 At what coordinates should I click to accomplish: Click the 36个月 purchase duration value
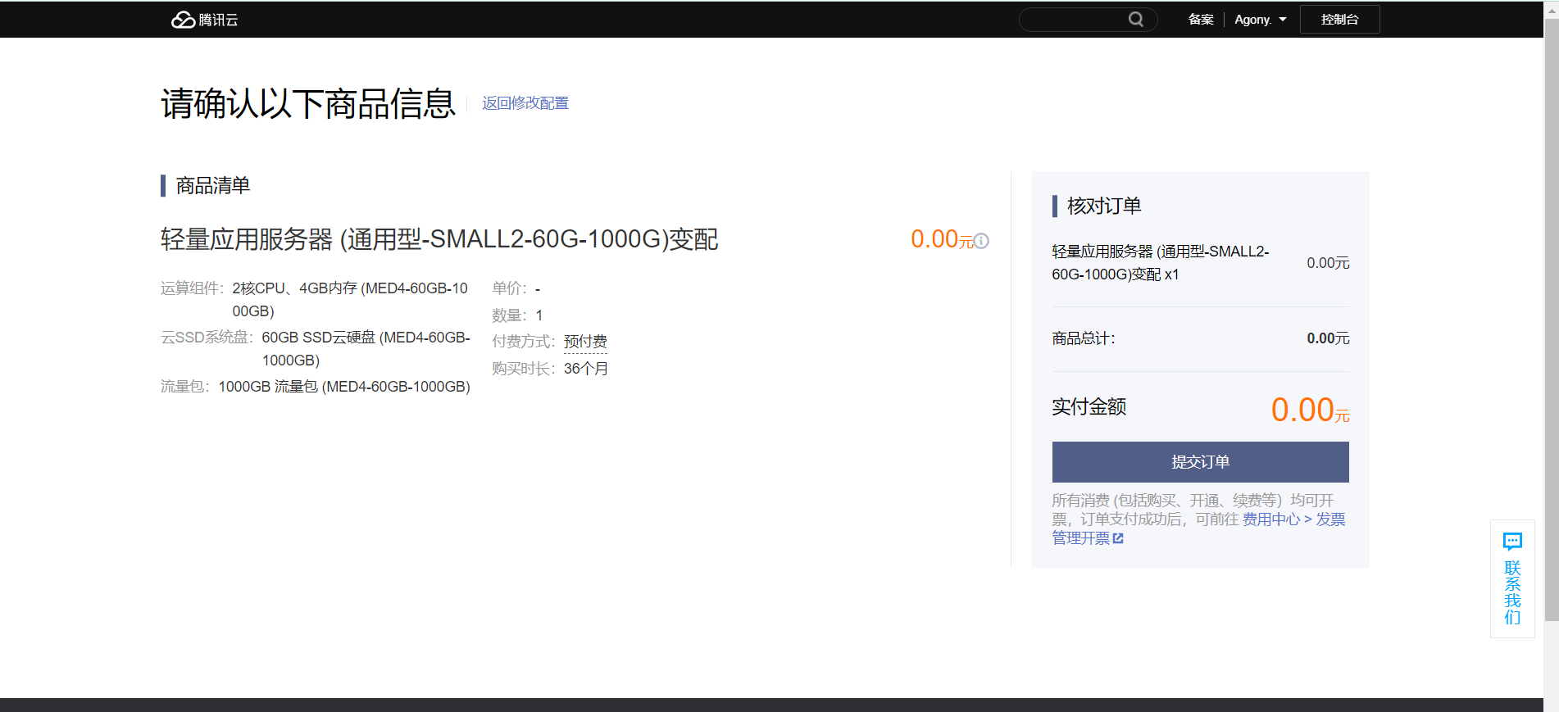click(x=585, y=369)
